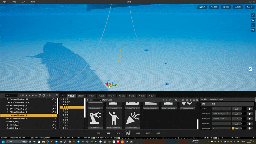Toggle visibility of SM_Box_6
256x144 pixels.
pyautogui.click(x=7, y=125)
